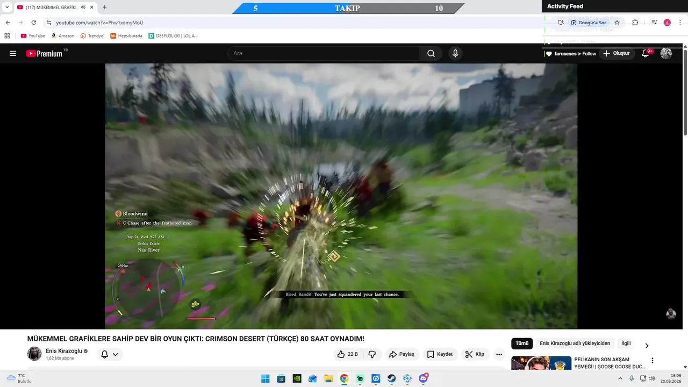688x387 pixels.
Task: Open the YouTube hamburger guide menu
Action: click(13, 53)
